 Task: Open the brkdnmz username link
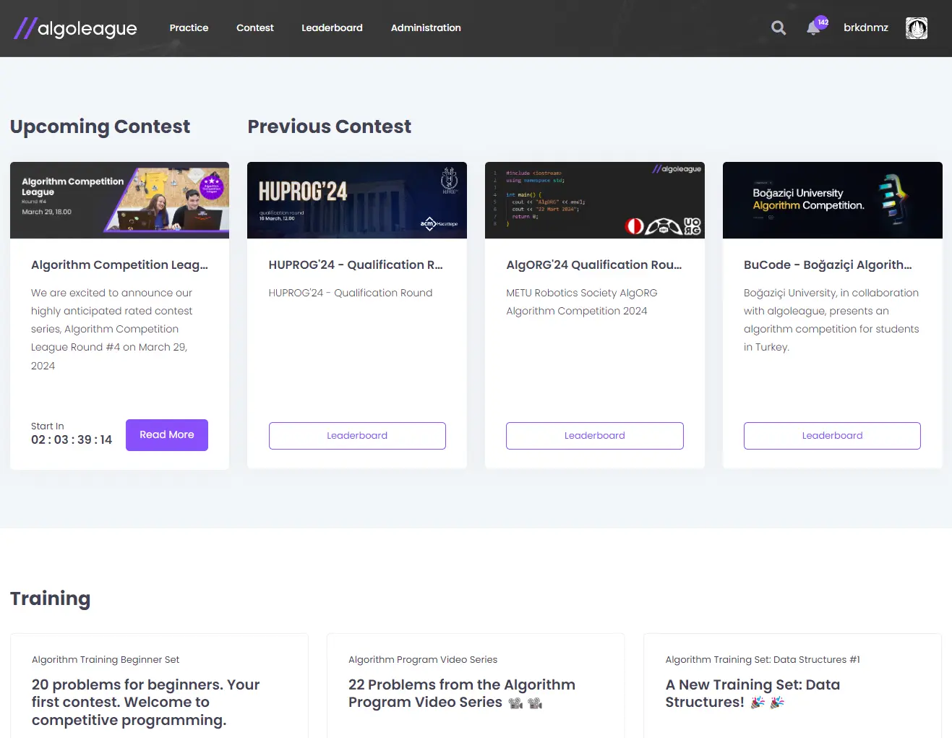(x=865, y=27)
